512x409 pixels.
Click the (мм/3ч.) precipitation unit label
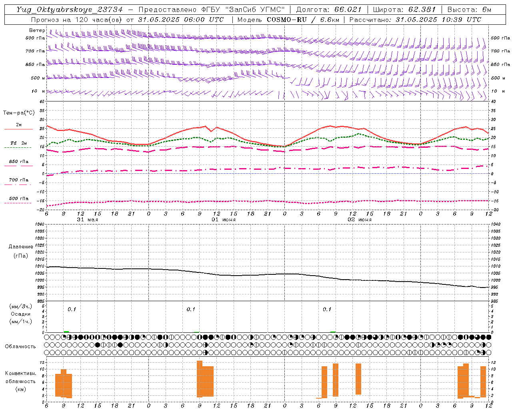pyautogui.click(x=21, y=306)
